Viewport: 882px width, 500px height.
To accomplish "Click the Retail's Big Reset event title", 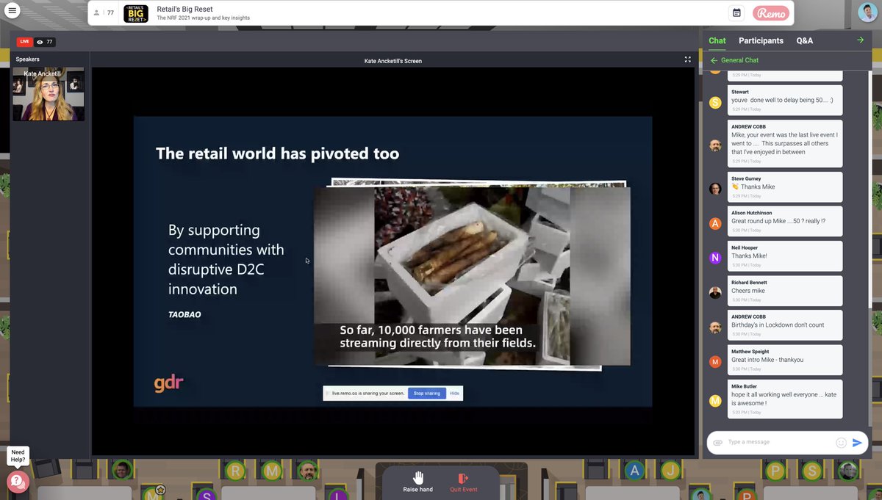I will pyautogui.click(x=184, y=9).
